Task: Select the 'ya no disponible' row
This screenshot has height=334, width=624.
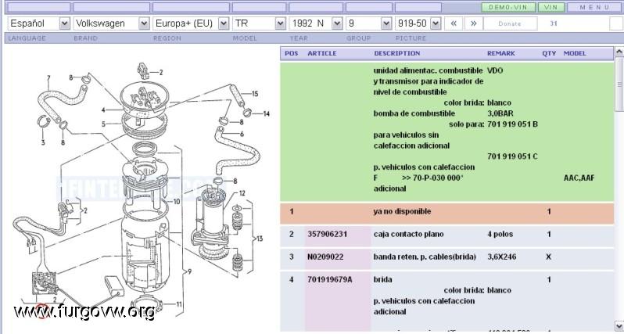Action: [x=447, y=214]
